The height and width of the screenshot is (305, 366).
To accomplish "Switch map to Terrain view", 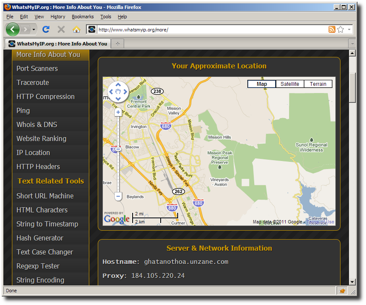I will coord(318,84).
